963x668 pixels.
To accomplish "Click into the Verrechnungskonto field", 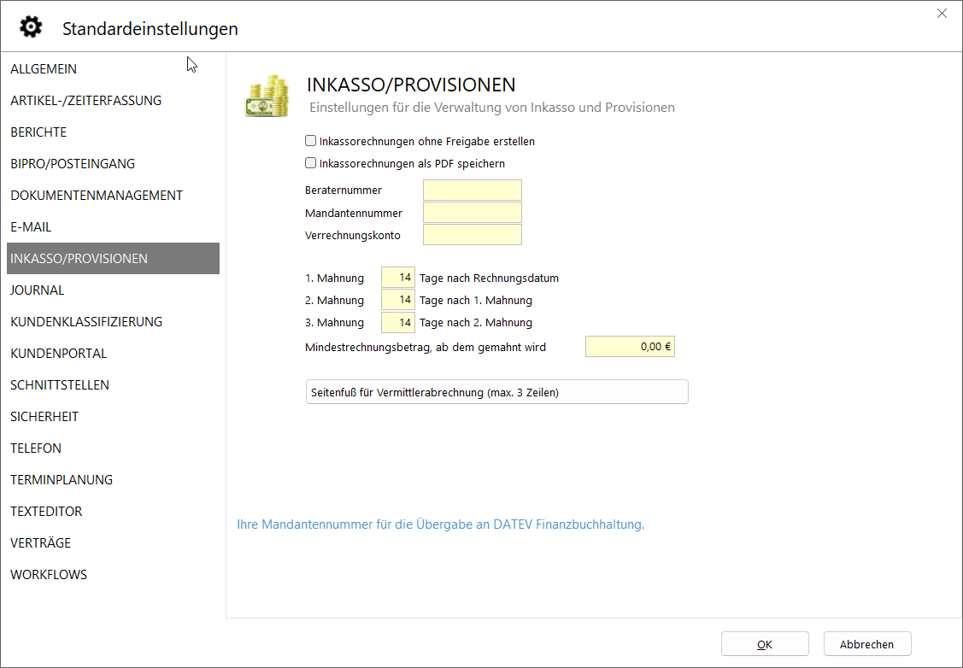I will click(472, 235).
